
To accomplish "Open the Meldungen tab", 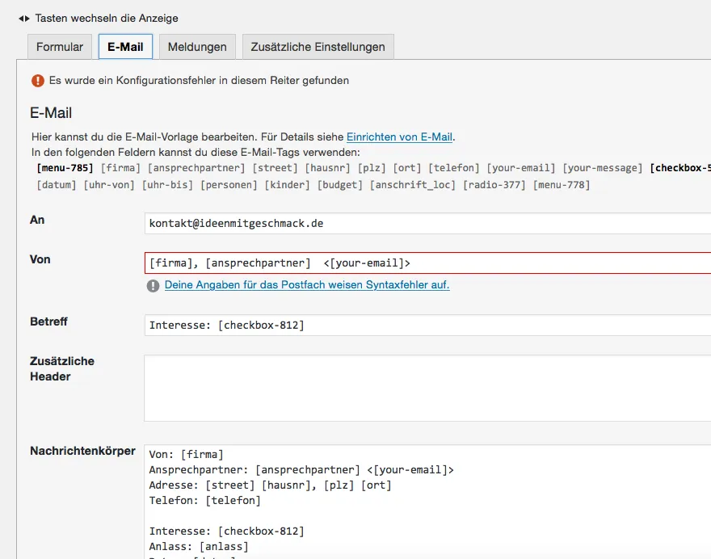I will pos(197,47).
